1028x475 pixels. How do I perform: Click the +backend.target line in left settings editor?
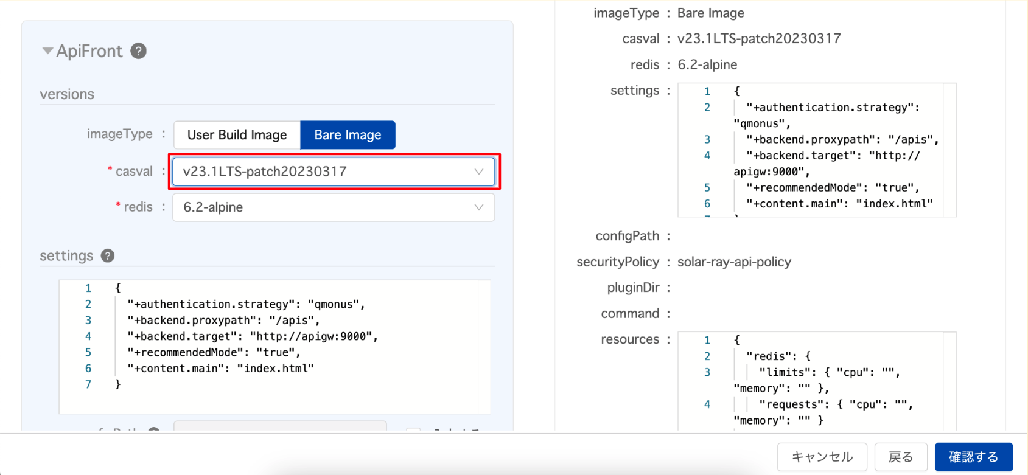tap(252, 336)
